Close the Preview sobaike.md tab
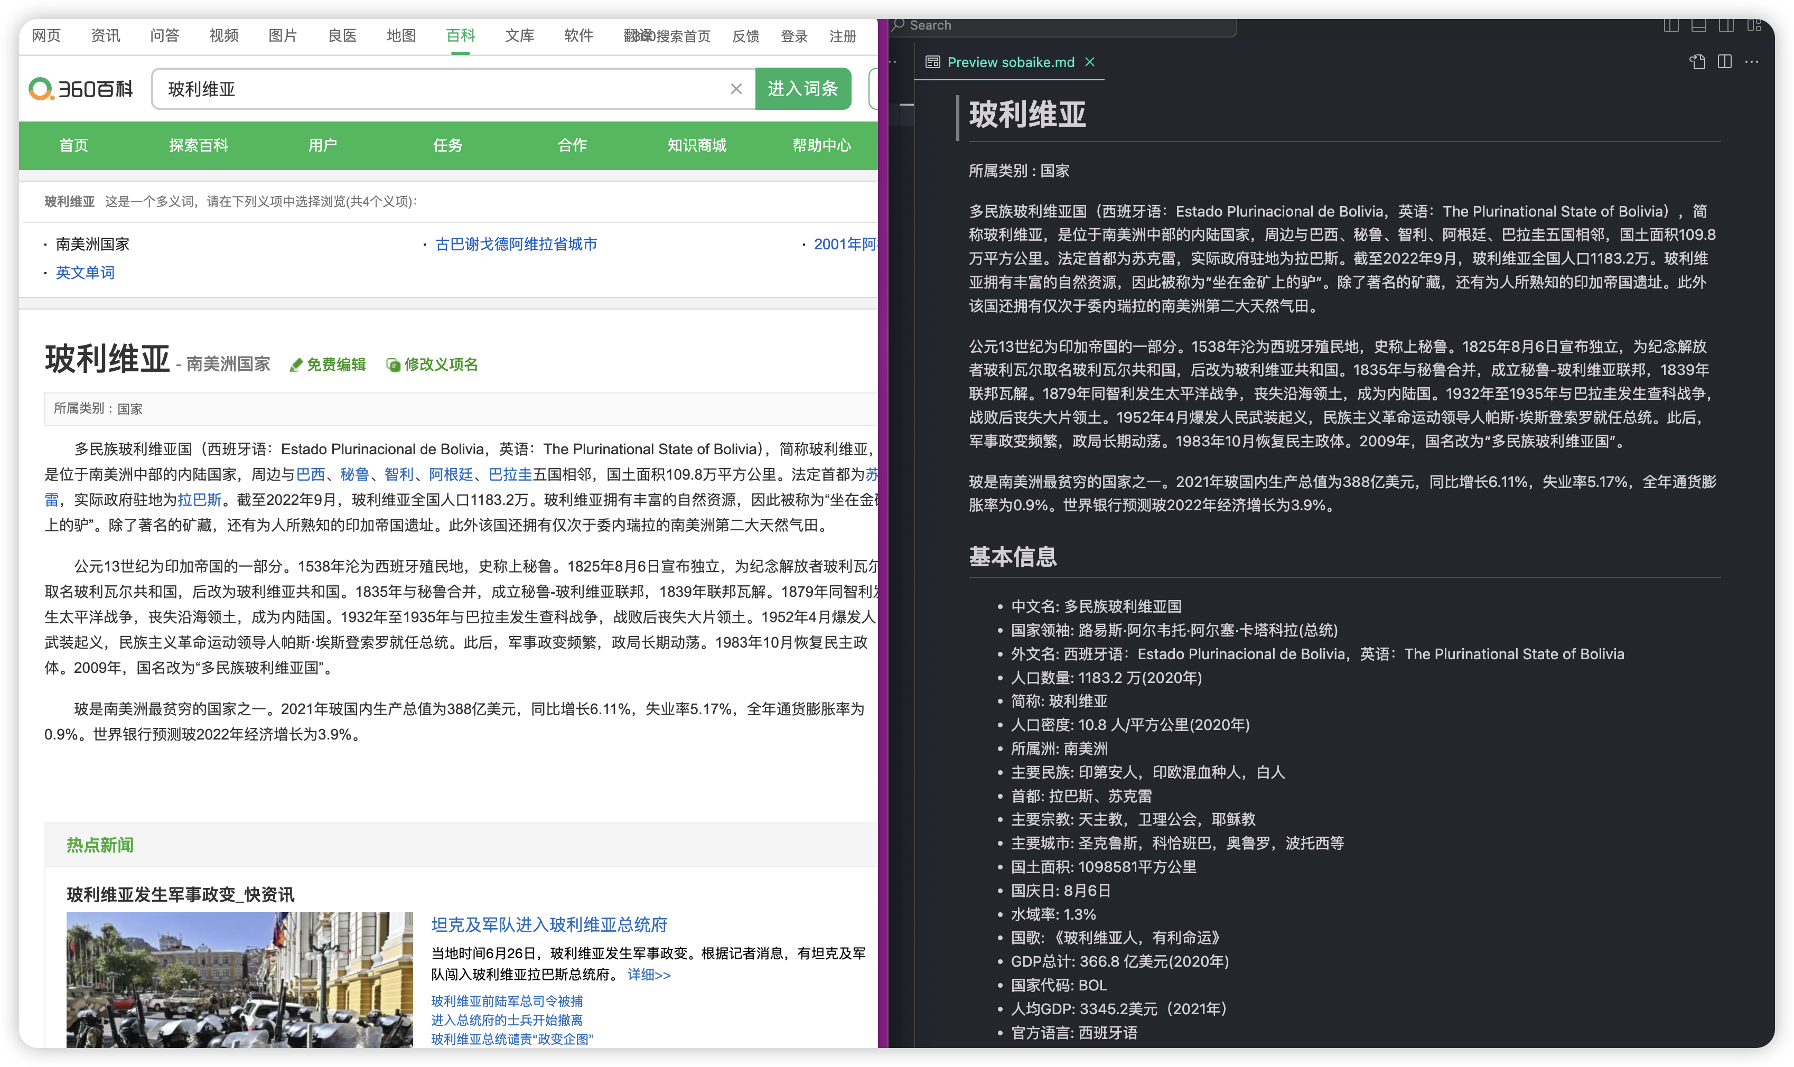This screenshot has width=1794, height=1067. point(1090,62)
